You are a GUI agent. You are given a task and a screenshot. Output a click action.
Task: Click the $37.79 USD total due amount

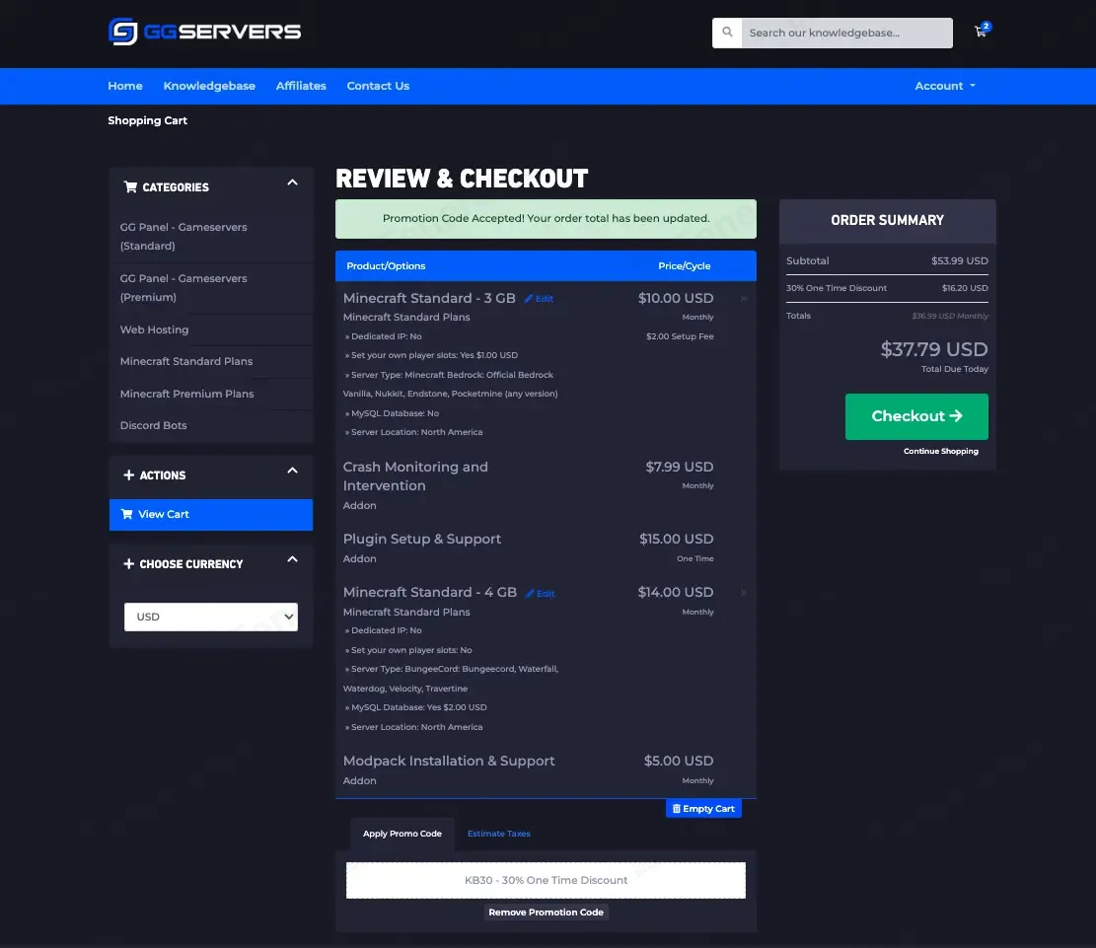click(x=934, y=349)
